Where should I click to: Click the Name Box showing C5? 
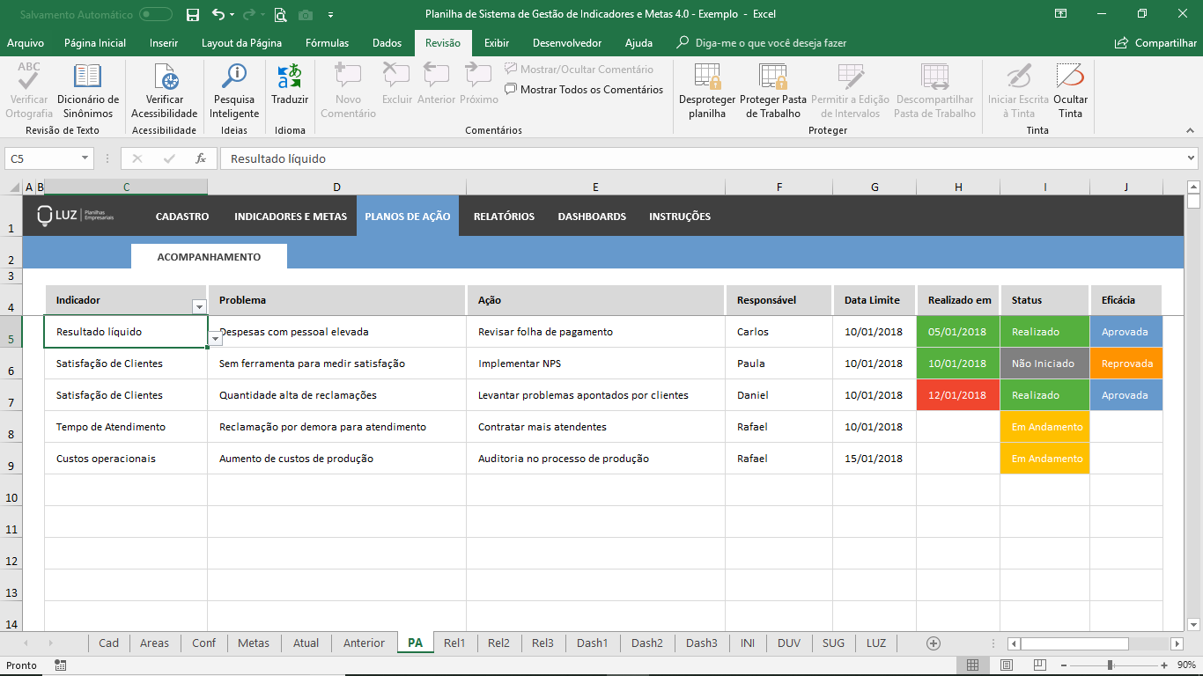42,158
